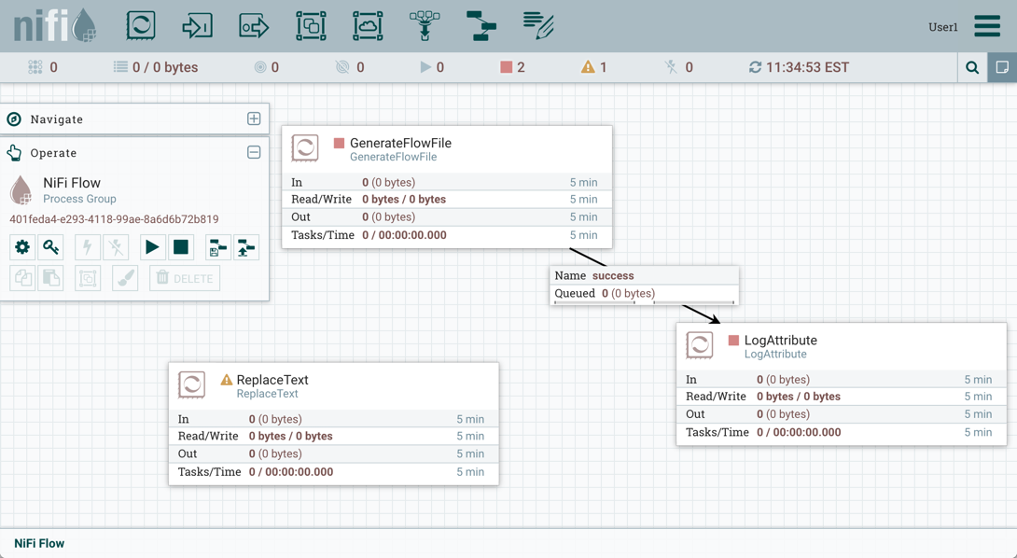
Task: Collapse the Operate panel
Action: click(x=254, y=152)
